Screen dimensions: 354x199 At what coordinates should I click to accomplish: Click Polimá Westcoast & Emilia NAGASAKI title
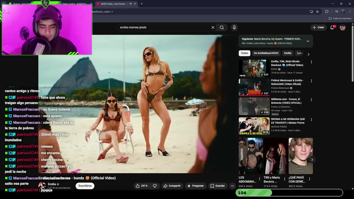287,82
